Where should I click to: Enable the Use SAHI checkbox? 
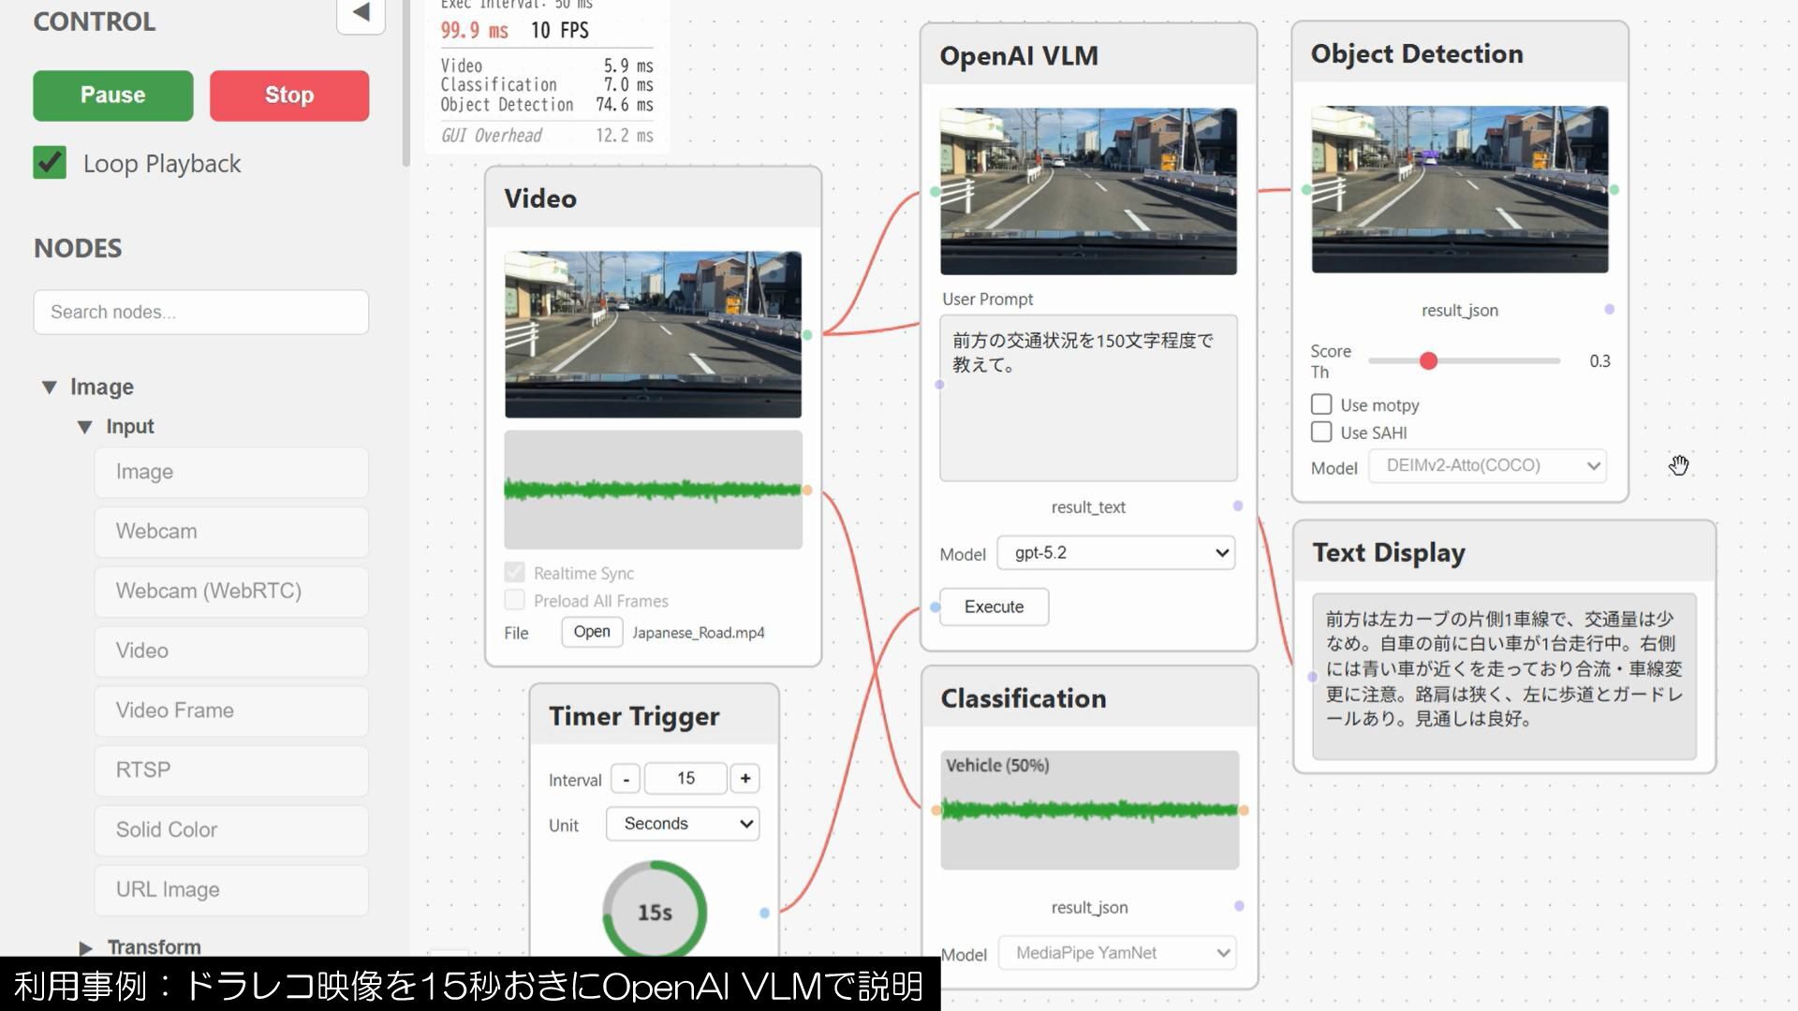[x=1321, y=432]
